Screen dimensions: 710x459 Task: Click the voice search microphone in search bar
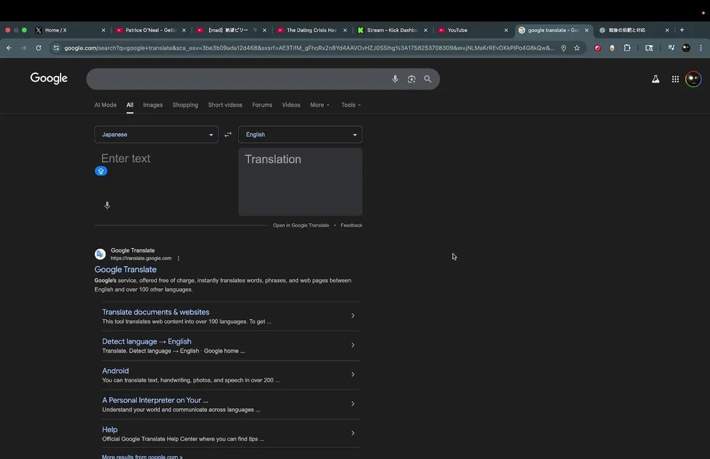tap(395, 79)
